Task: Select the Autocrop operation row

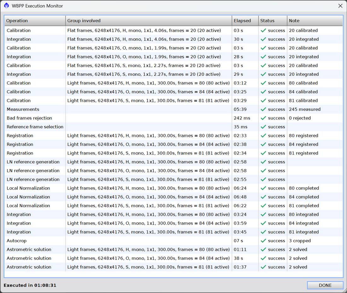Action: pyautogui.click(x=173, y=241)
